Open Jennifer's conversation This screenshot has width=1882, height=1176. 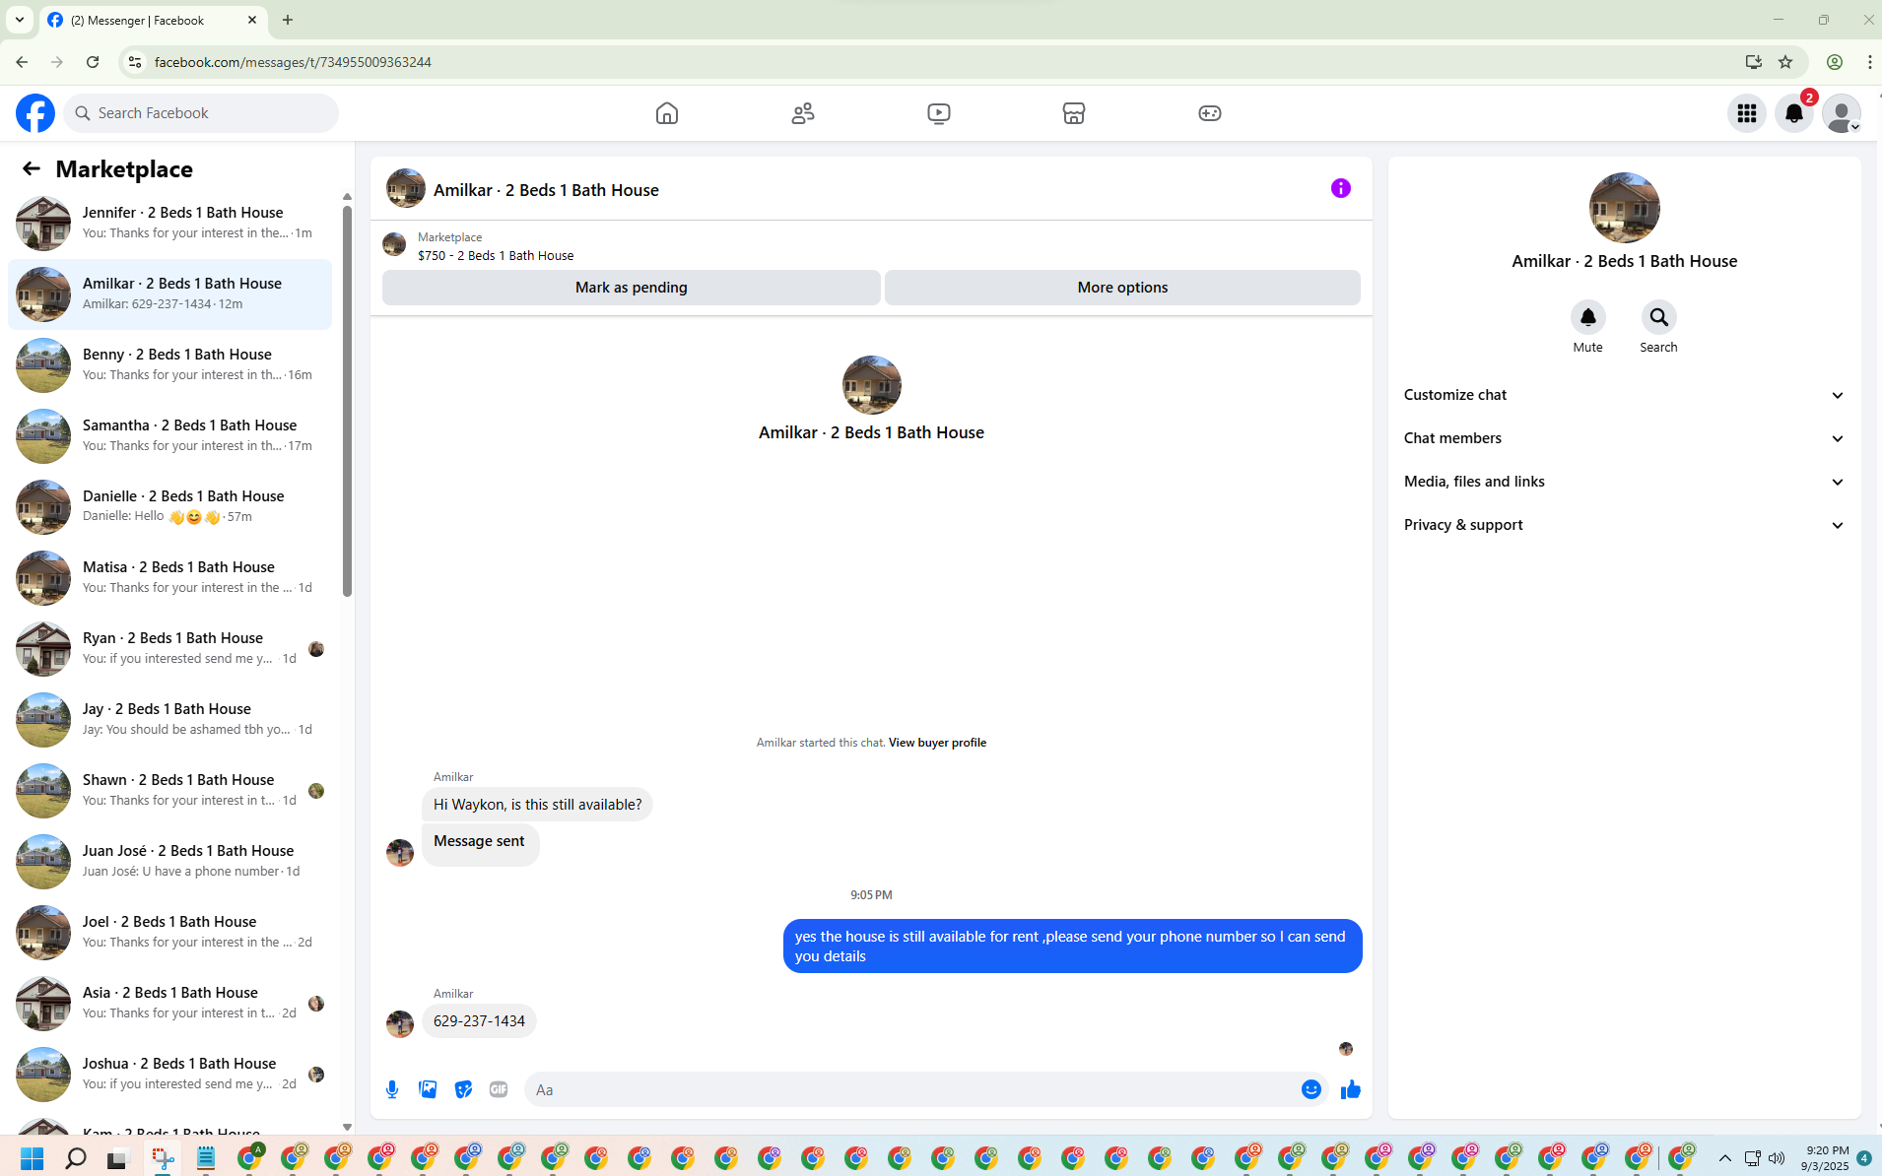[169, 224]
